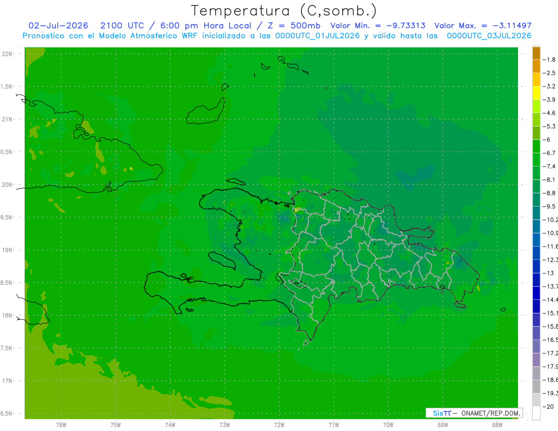Click the "72W" longitude axis label
The width and height of the screenshot is (558, 431).
pyautogui.click(x=279, y=425)
